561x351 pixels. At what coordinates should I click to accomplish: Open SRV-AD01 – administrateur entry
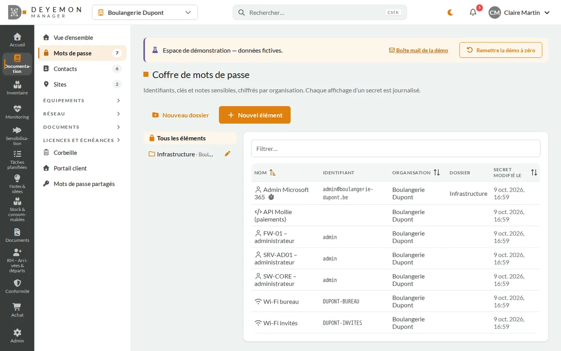point(276,258)
